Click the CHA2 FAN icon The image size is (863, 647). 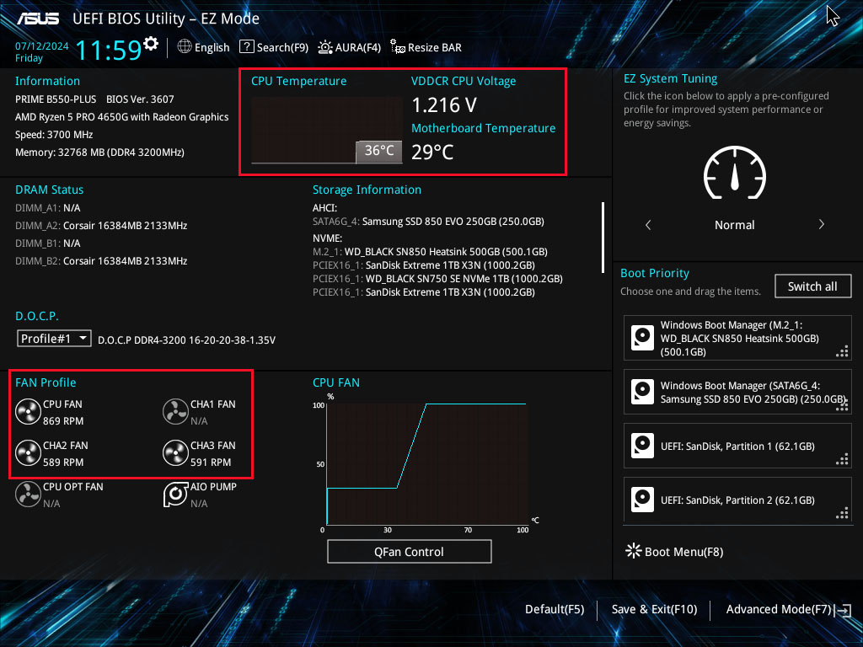coord(28,453)
